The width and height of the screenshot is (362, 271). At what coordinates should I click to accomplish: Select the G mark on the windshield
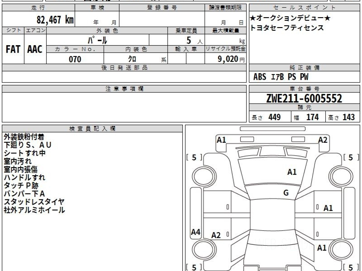click(286, 193)
